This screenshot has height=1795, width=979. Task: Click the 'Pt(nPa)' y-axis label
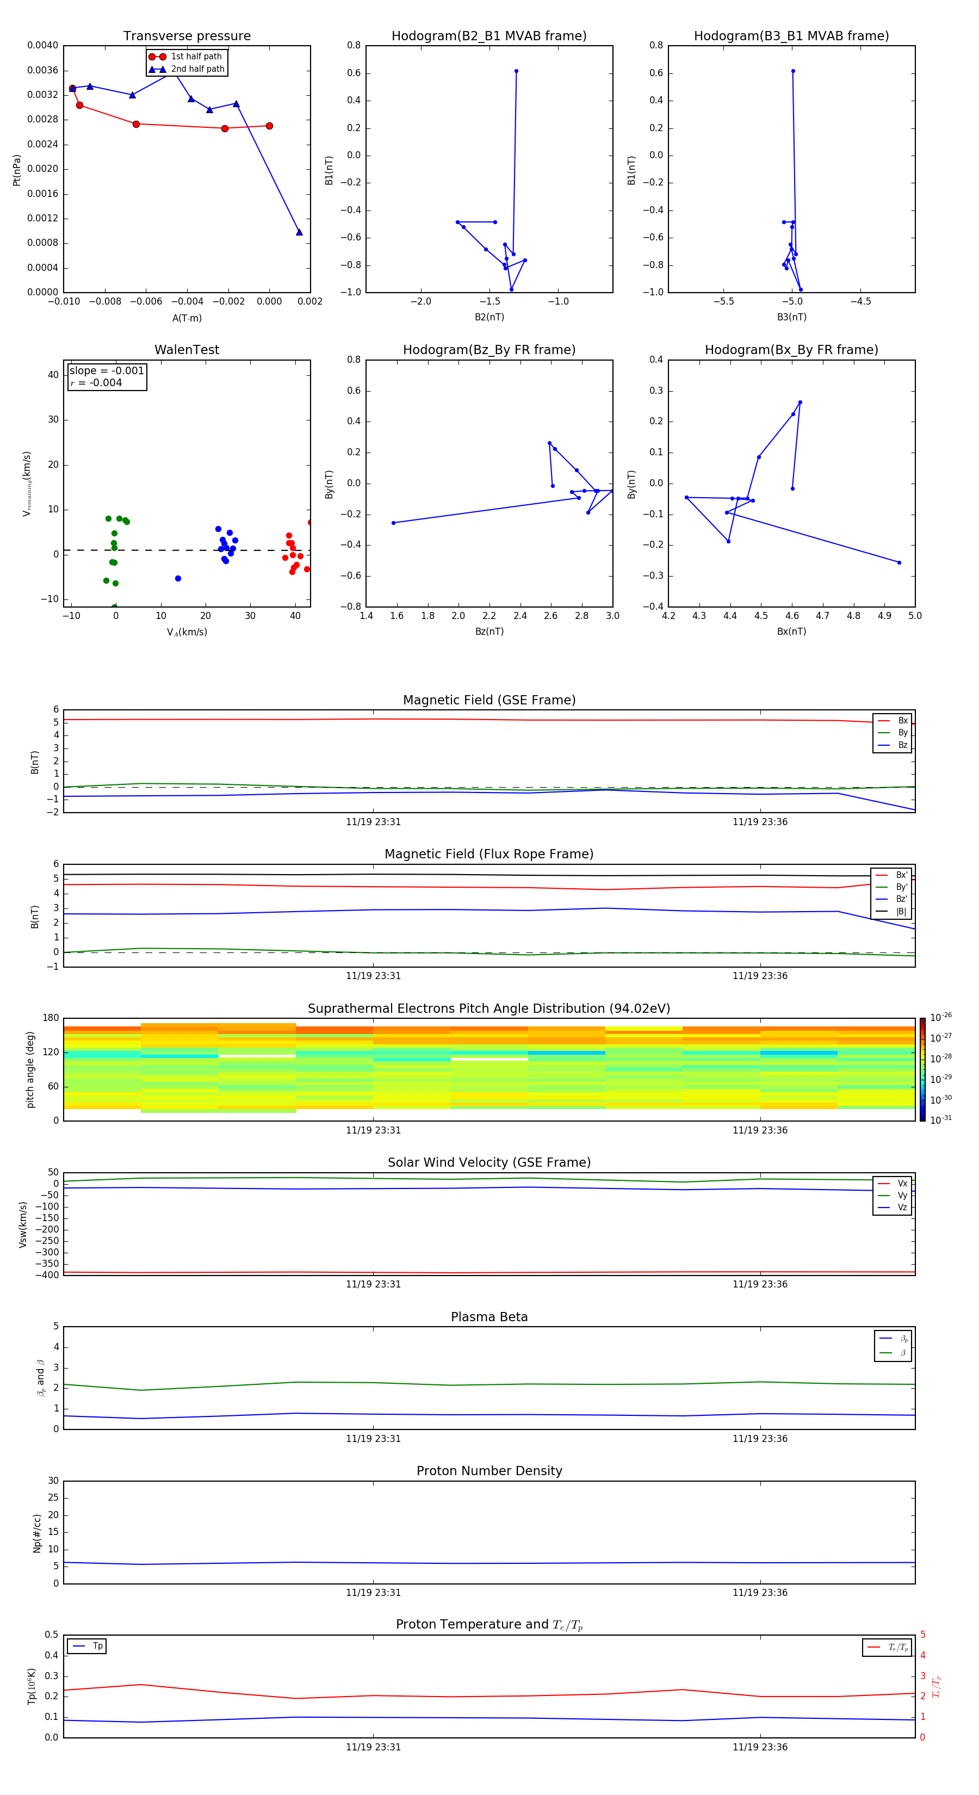17,170
